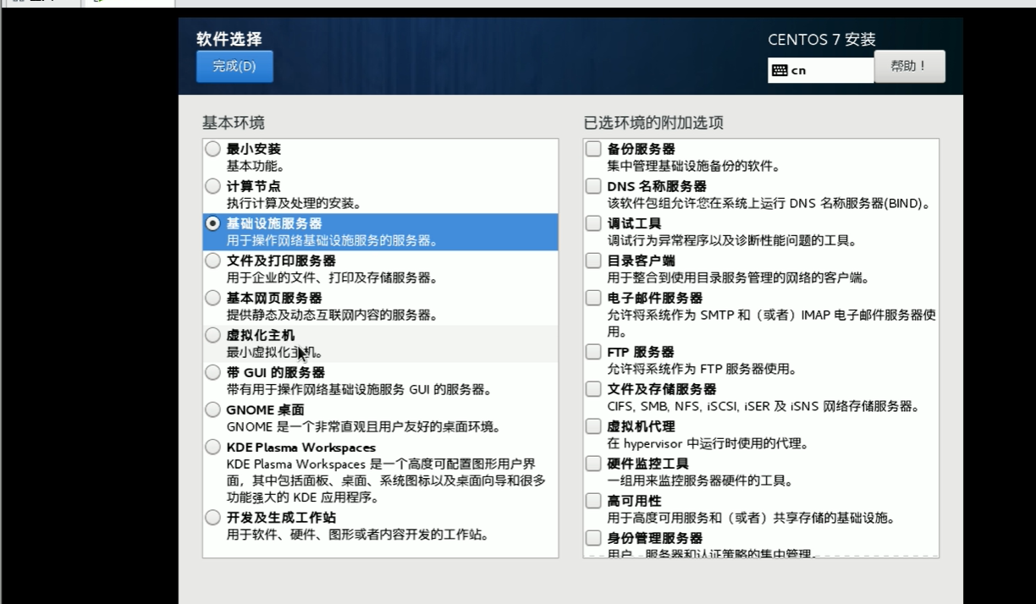This screenshot has width=1036, height=604.
Task: Click the 完成(D) done button
Action: point(234,66)
